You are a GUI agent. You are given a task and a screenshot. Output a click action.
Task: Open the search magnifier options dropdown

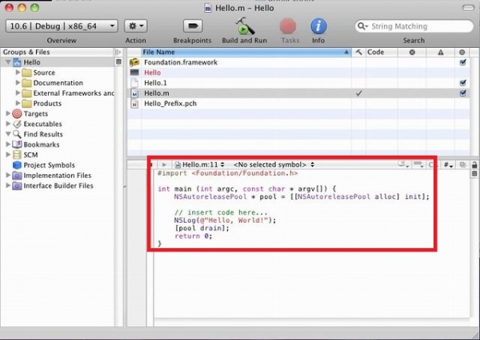[362, 26]
